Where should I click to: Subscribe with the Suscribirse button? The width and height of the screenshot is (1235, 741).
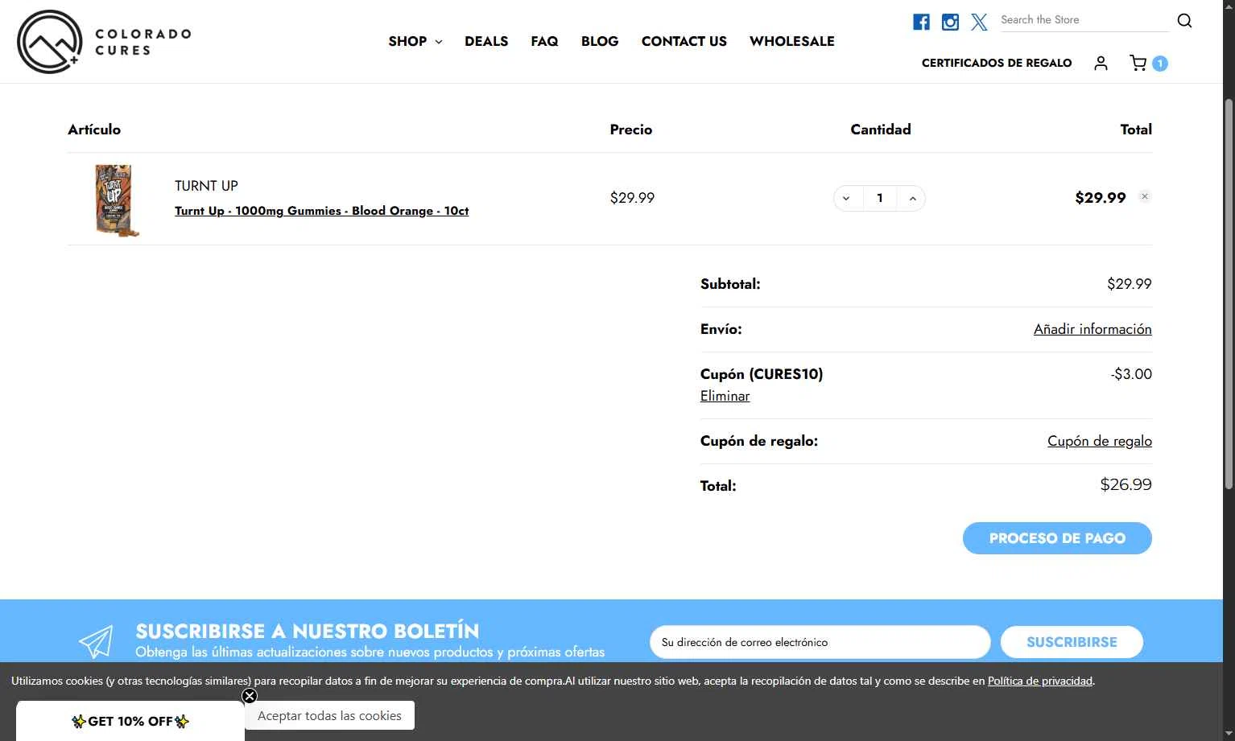click(1072, 642)
